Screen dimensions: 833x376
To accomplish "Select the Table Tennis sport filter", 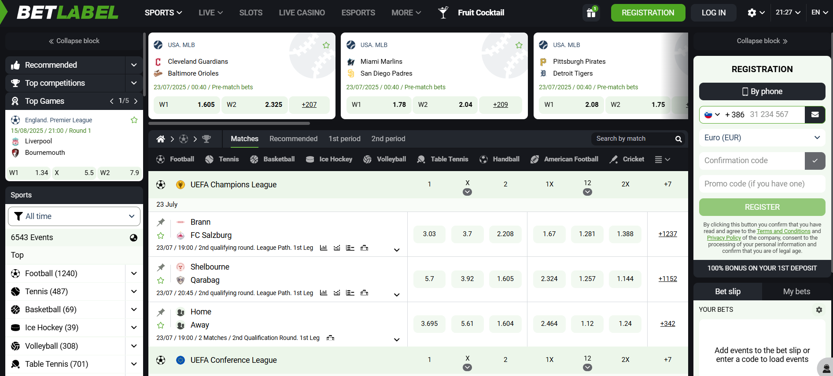I will point(442,159).
